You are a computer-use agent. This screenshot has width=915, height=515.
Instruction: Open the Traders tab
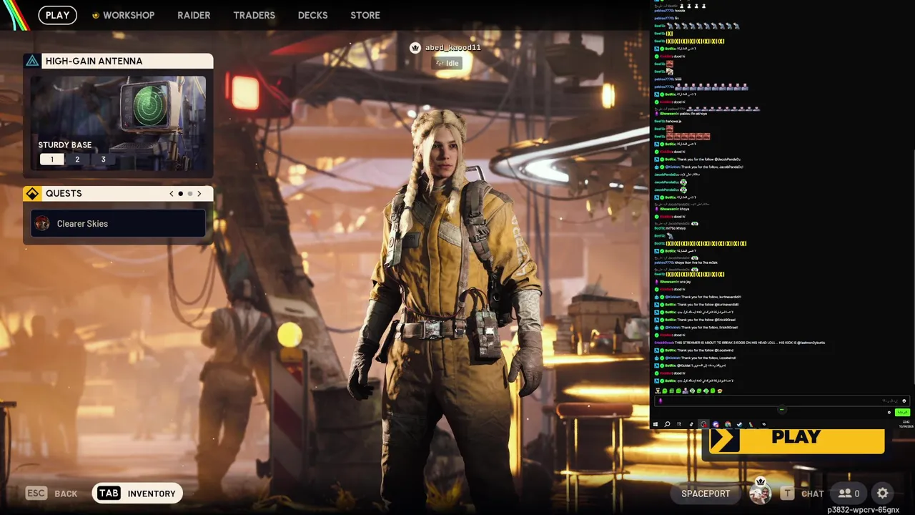point(254,15)
